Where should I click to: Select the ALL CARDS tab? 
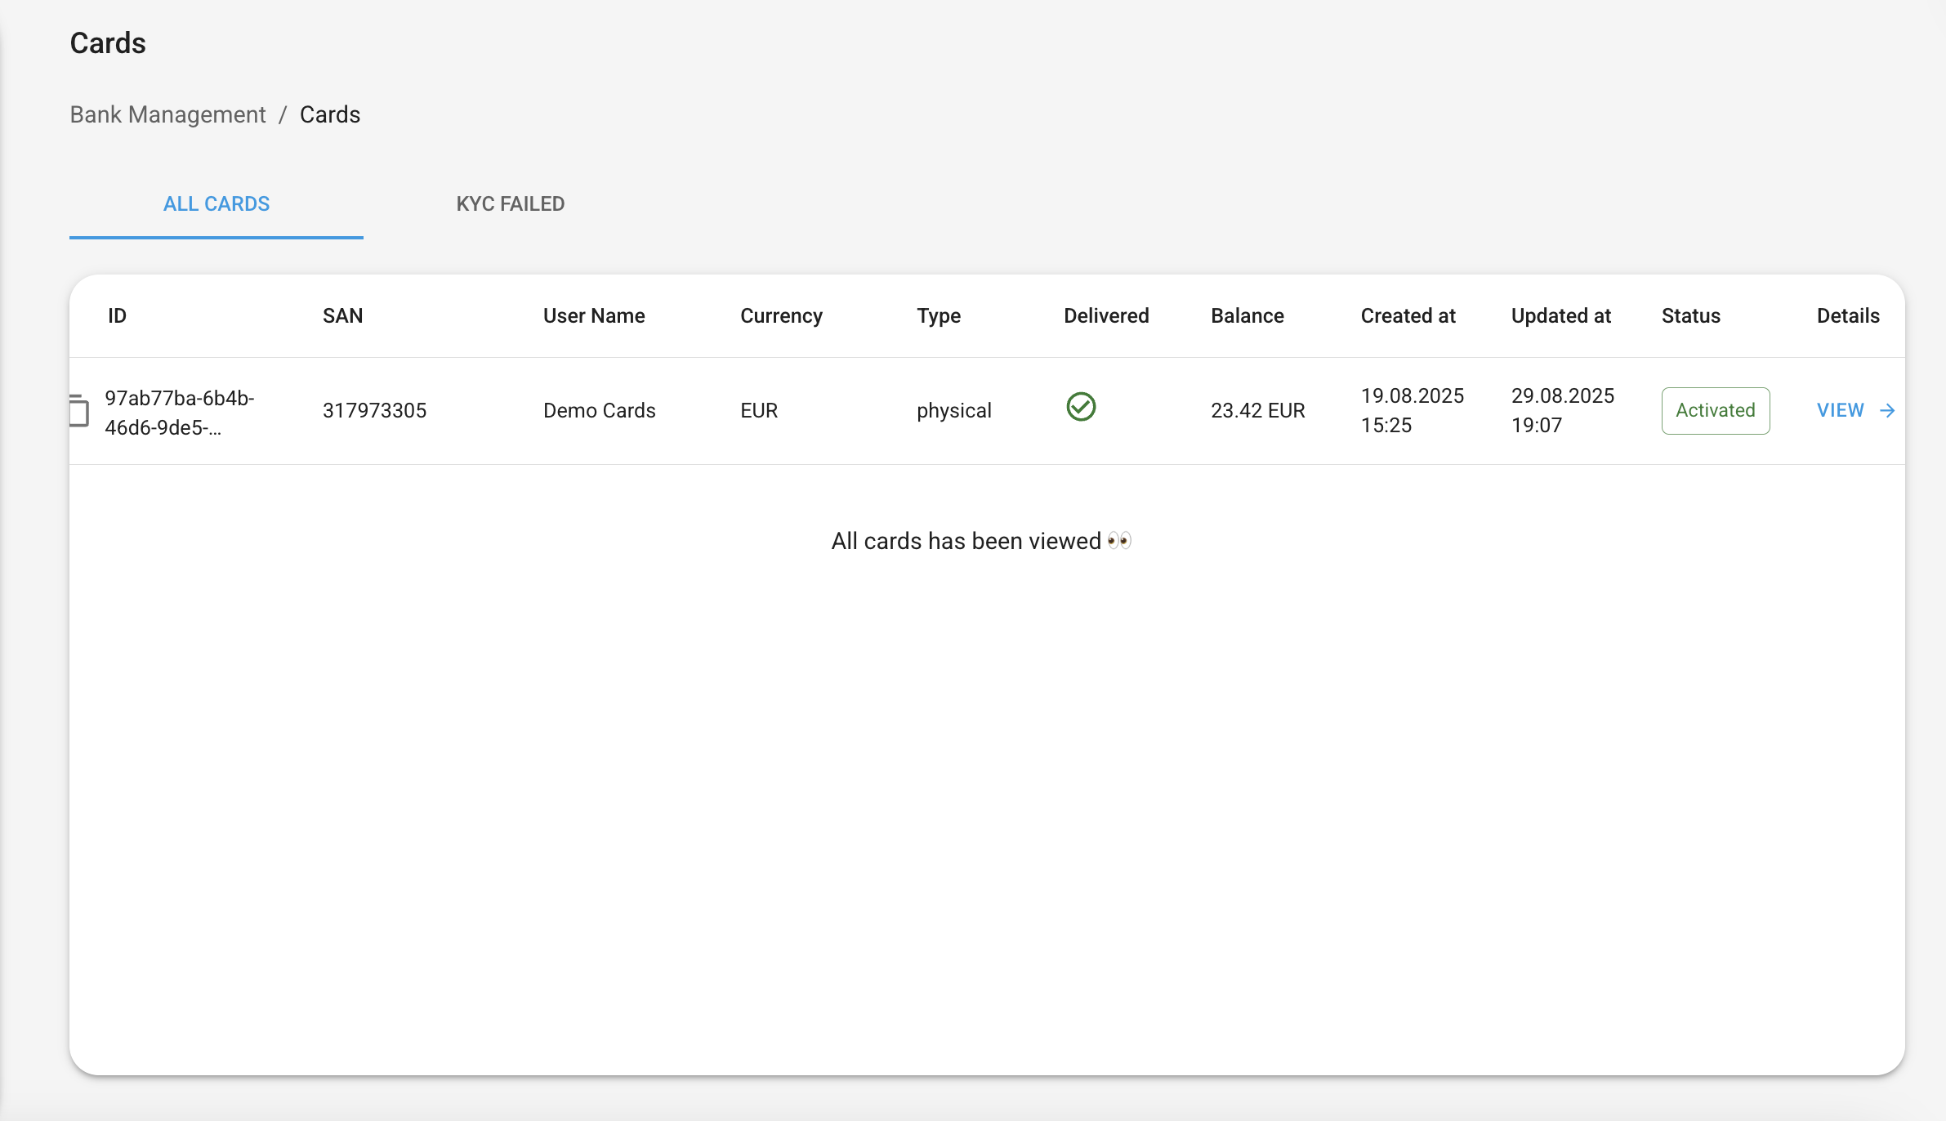[x=216, y=203]
